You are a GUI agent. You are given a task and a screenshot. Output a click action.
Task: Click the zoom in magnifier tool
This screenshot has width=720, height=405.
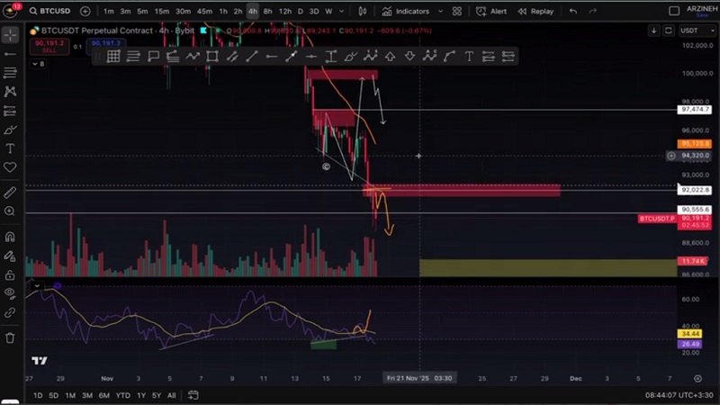[x=11, y=211]
